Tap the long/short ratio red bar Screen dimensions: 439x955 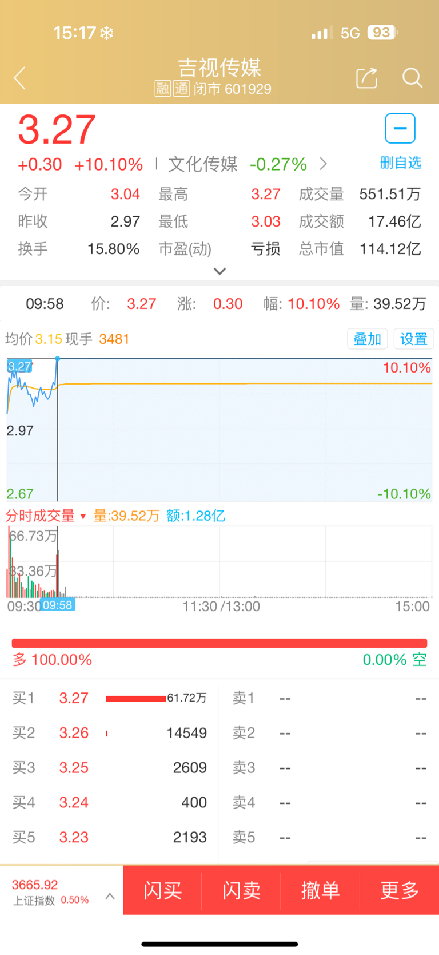(x=219, y=643)
